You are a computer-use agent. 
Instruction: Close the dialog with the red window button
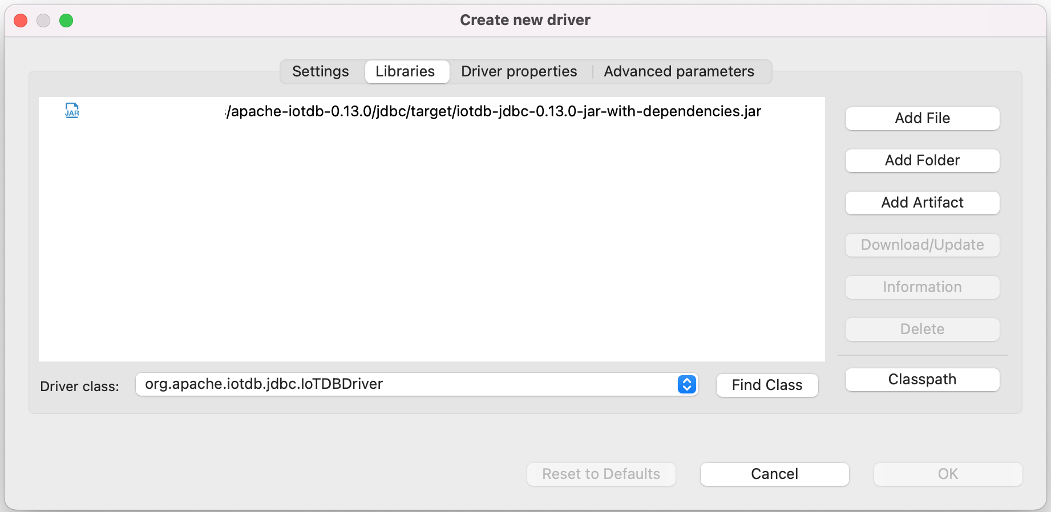point(21,21)
